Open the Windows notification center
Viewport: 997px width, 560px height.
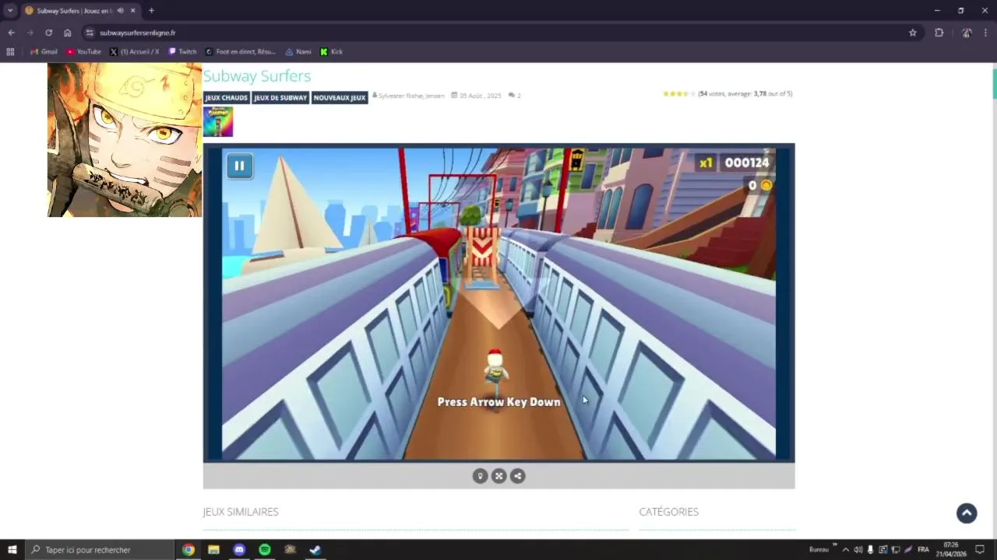[x=980, y=550]
